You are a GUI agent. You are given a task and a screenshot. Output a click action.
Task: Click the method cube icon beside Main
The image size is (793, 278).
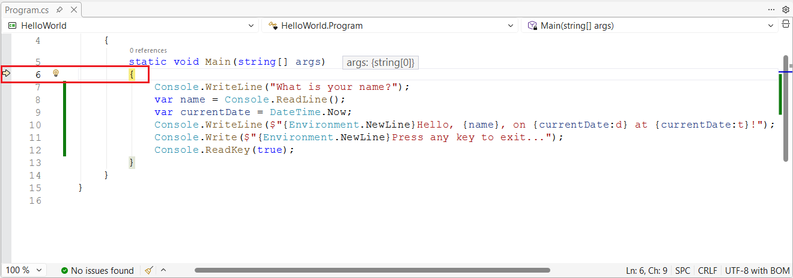(532, 26)
